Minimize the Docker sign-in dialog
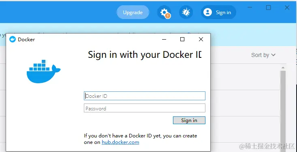 [164, 39]
